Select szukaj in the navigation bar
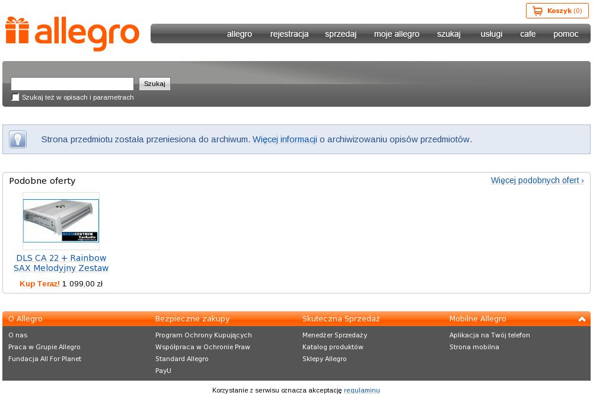 [x=448, y=34]
